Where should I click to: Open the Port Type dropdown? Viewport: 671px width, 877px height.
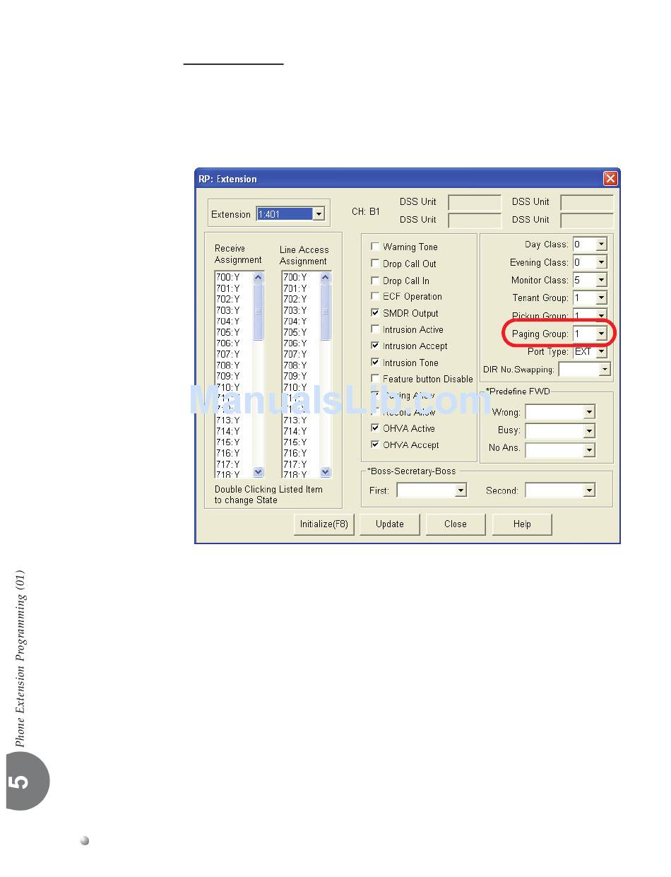coord(601,351)
